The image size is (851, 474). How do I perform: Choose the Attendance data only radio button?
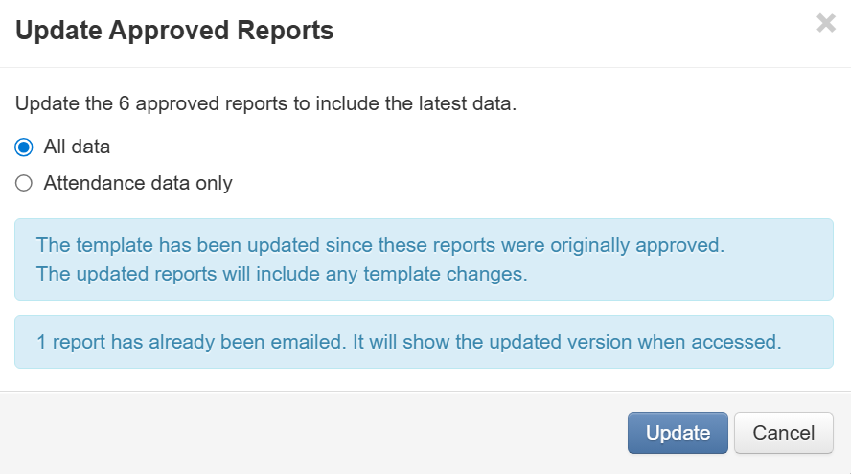pos(24,183)
